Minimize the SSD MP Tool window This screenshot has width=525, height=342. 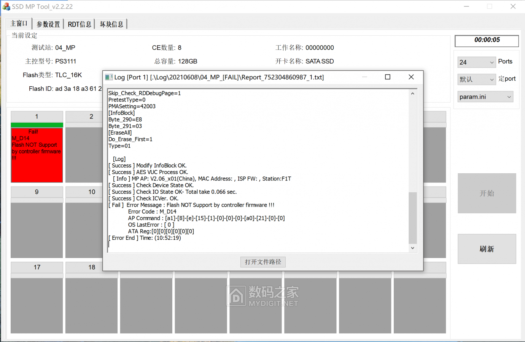click(466, 6)
